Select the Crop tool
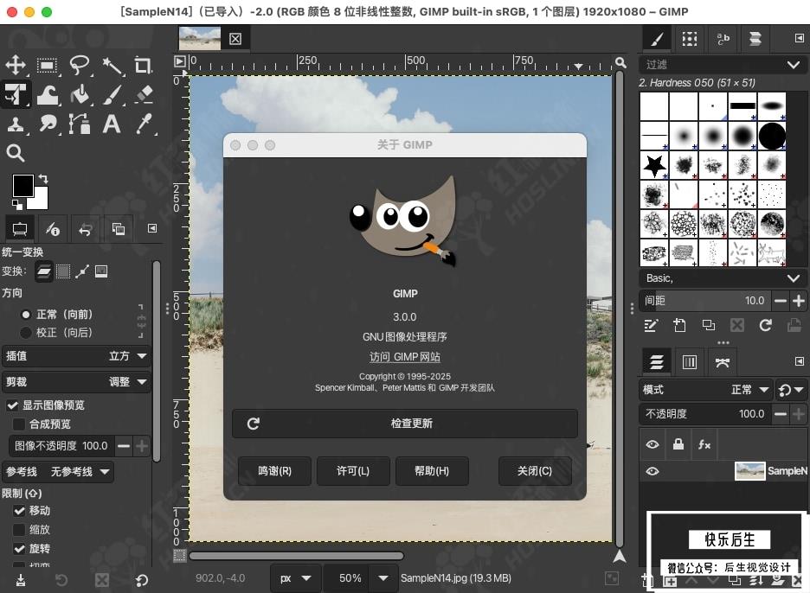Viewport: 810px width, 593px height. coord(143,66)
